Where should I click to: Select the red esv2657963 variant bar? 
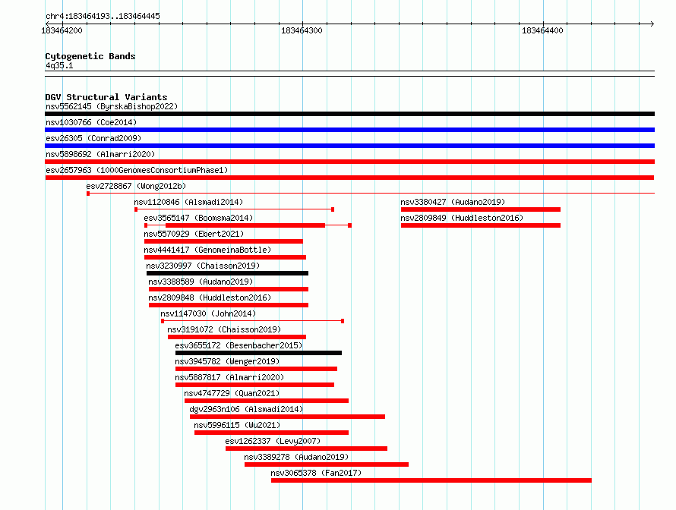coord(349,178)
